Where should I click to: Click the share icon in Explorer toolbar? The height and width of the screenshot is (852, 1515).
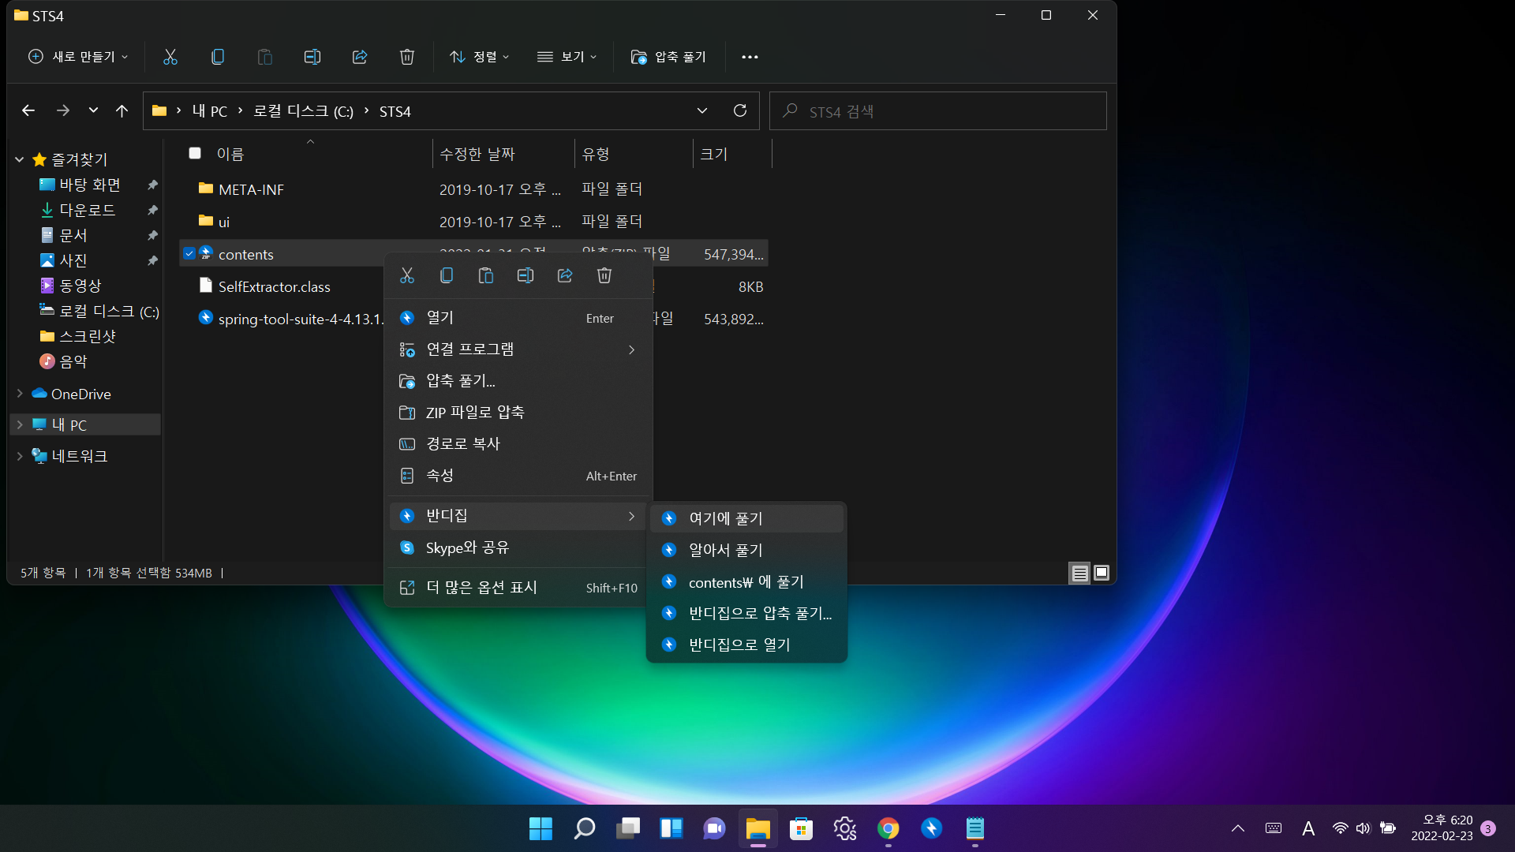(360, 57)
